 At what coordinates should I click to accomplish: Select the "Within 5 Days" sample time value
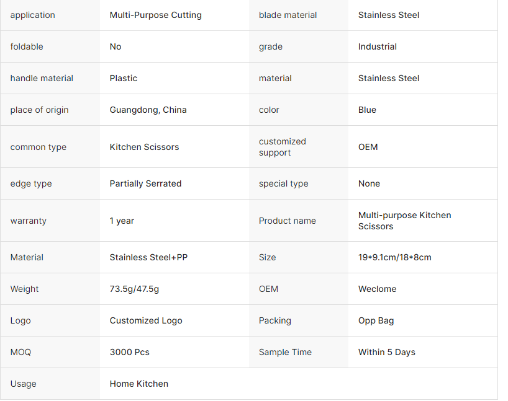coord(386,352)
